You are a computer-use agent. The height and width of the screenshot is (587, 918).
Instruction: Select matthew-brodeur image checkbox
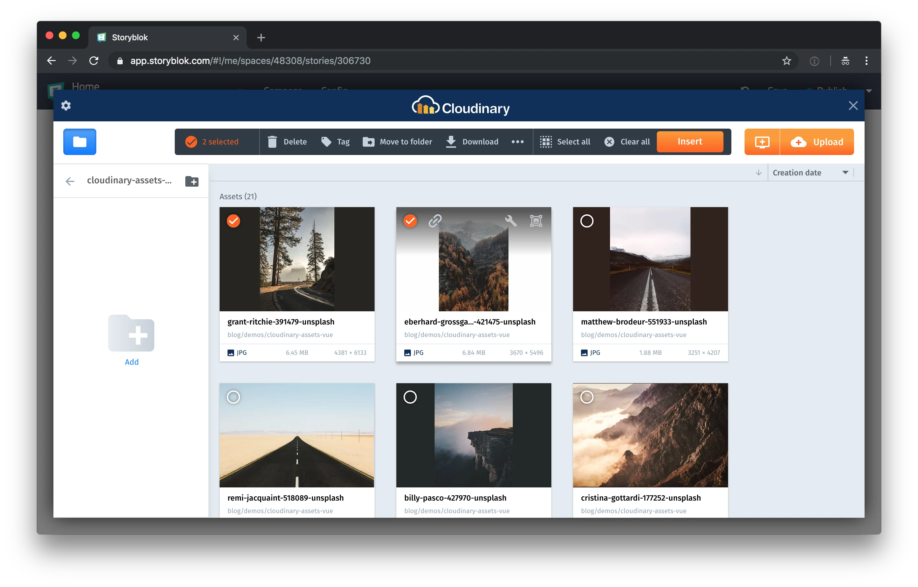pyautogui.click(x=586, y=221)
